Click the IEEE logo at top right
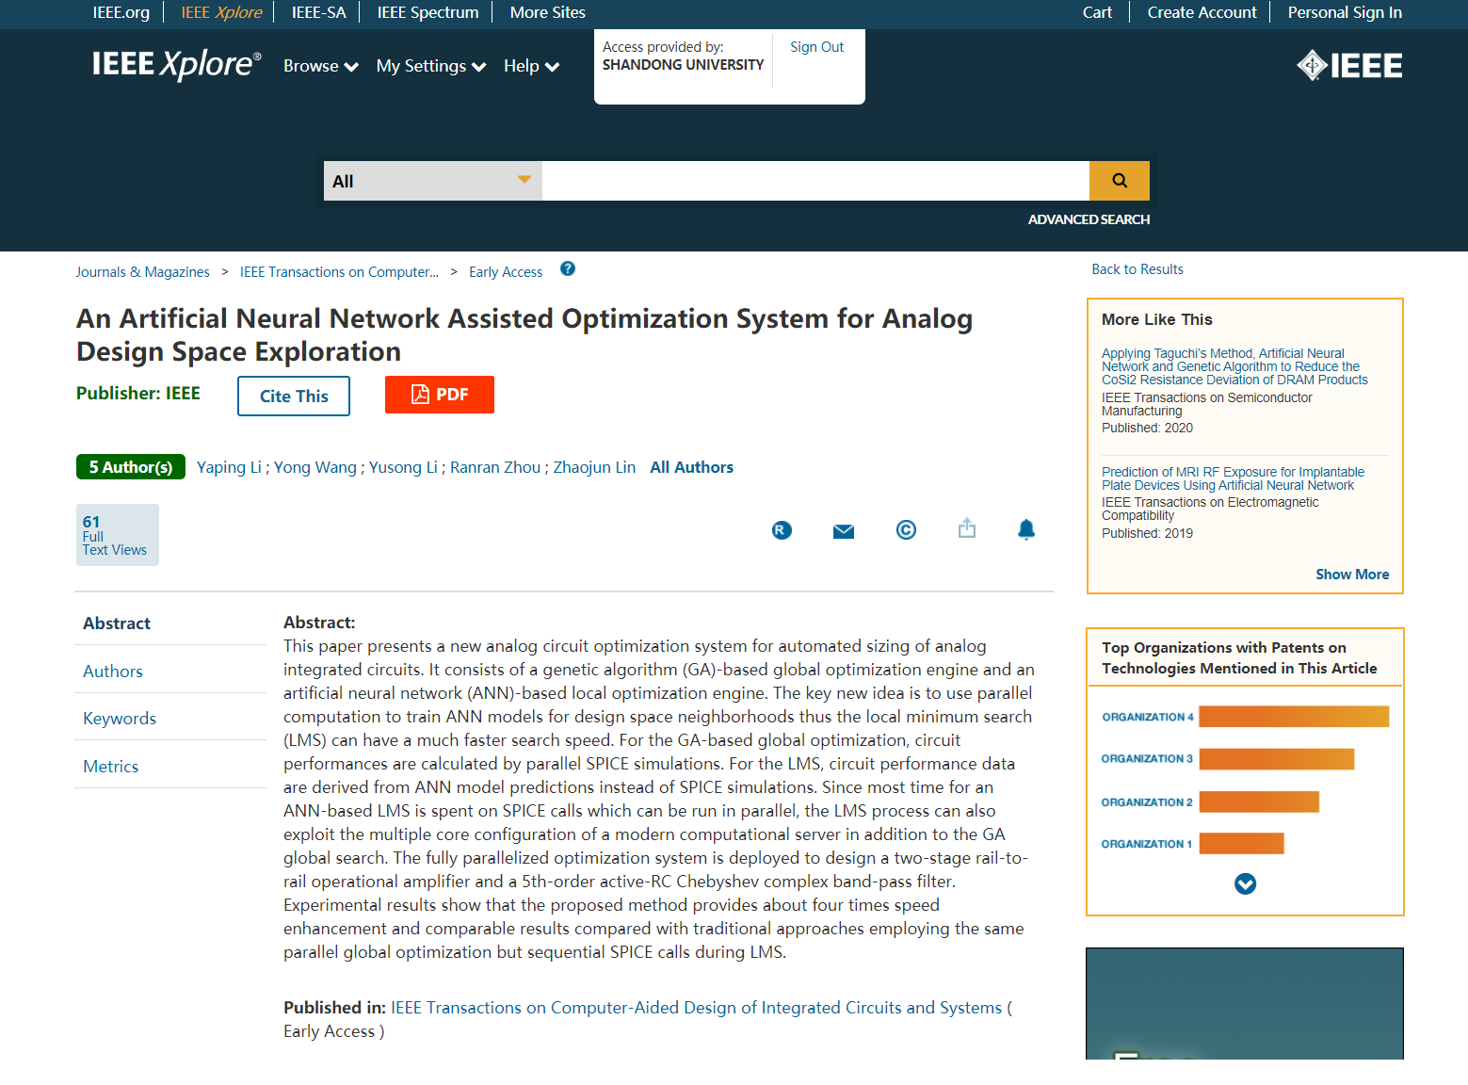The width and height of the screenshot is (1468, 1085). [x=1348, y=65]
